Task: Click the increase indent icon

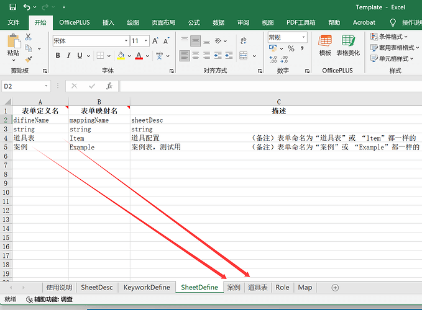Action: pos(229,56)
